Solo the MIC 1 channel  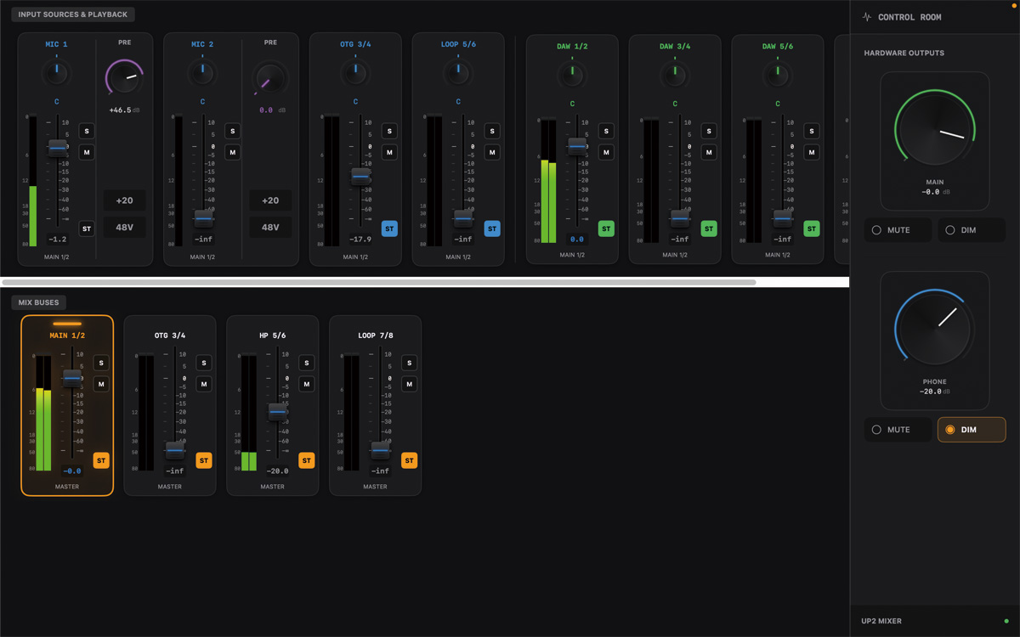[87, 131]
